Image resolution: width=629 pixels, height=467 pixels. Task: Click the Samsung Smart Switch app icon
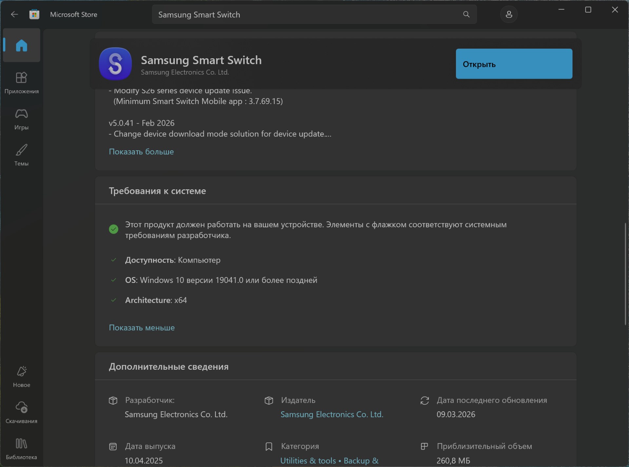click(x=115, y=64)
